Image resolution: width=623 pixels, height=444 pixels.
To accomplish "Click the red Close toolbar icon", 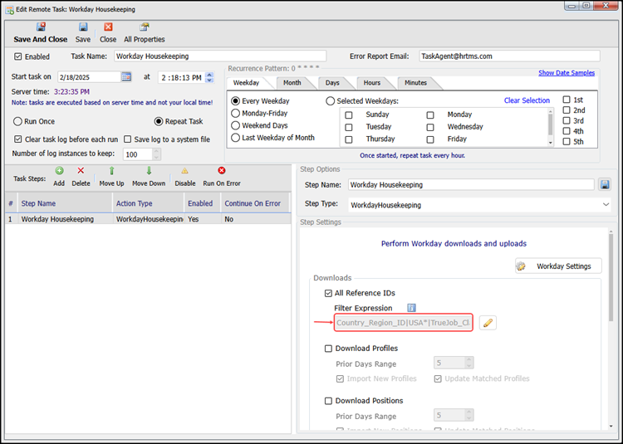I will tap(108, 27).
